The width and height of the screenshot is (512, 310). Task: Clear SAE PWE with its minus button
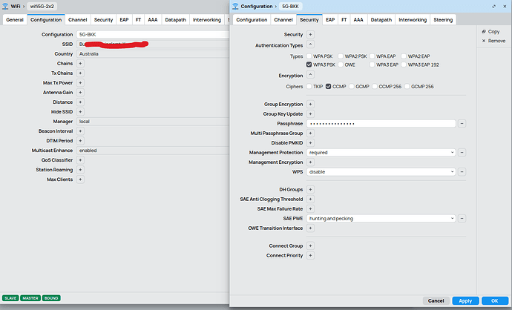462,218
